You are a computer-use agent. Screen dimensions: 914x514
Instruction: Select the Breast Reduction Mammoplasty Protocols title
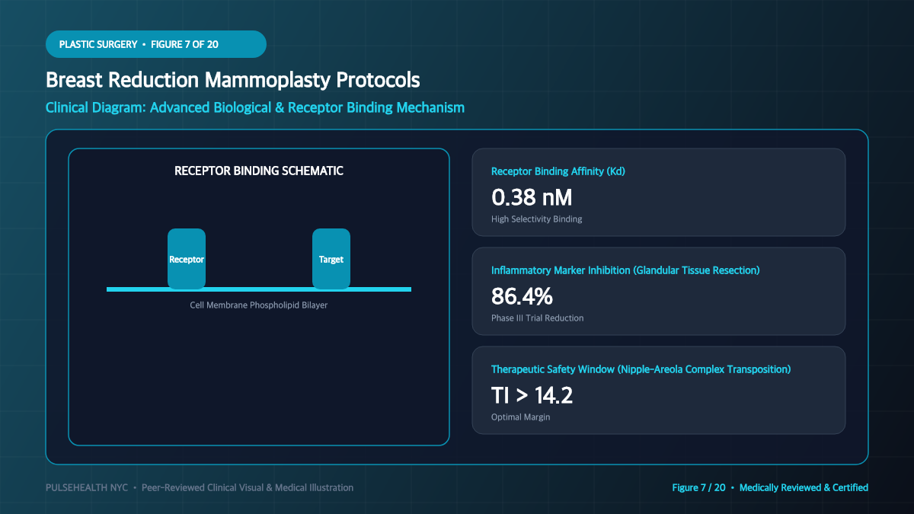[232, 80]
